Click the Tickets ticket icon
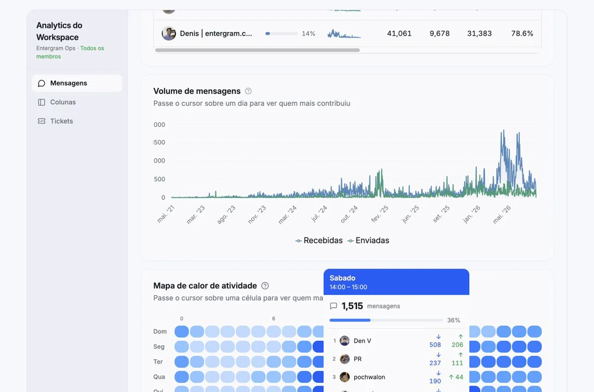Screen dimensions: 594x392 (x=41, y=121)
